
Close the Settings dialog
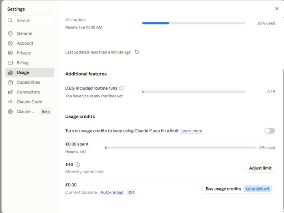[277, 9]
